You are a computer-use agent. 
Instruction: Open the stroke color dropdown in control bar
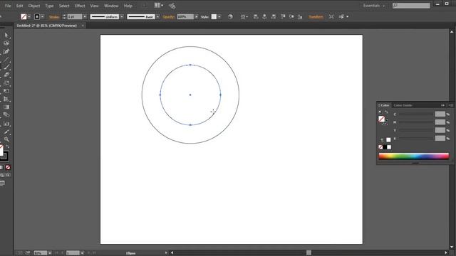click(x=43, y=17)
